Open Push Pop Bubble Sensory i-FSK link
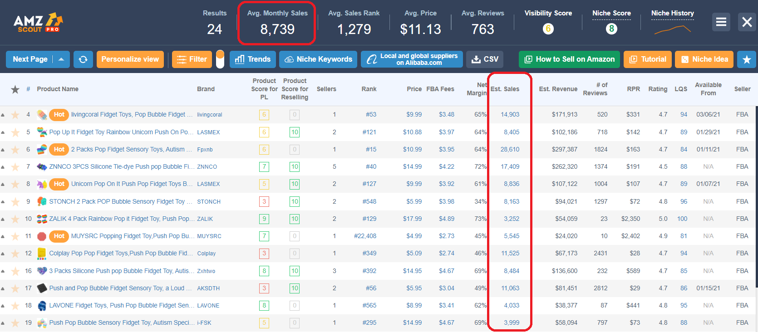This screenshot has height=332, width=758. (x=121, y=323)
